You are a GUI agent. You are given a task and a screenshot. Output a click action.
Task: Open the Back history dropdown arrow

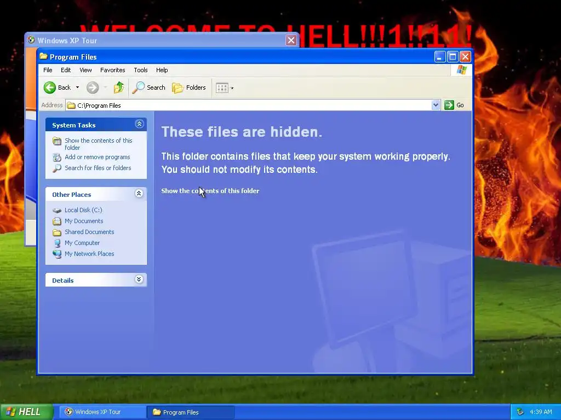pos(77,87)
